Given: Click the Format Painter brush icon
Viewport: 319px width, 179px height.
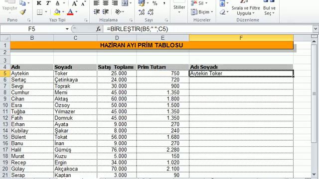Looking at the screenshot, I should click(23, 12).
